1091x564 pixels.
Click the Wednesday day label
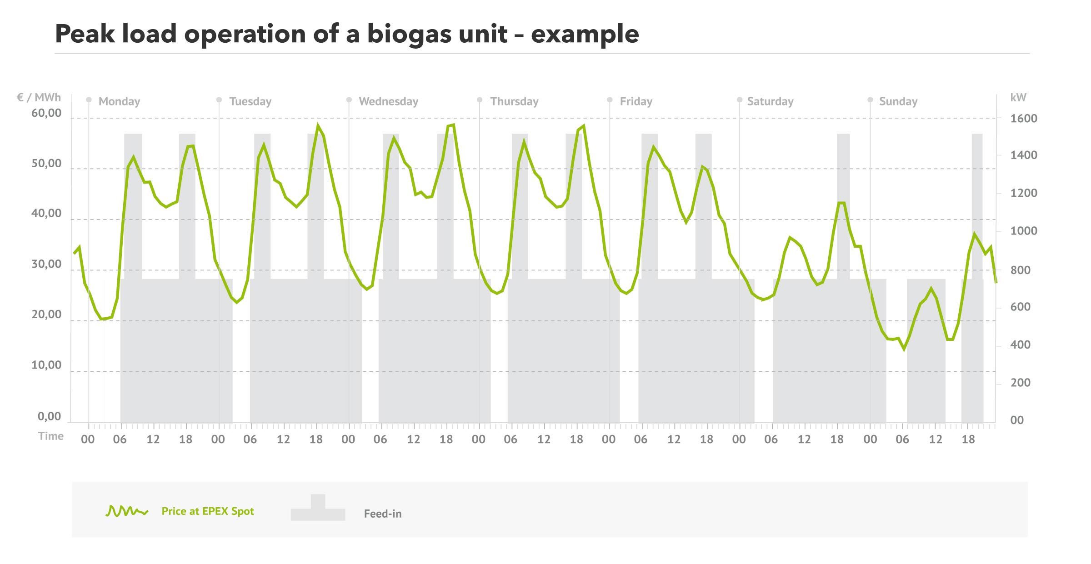point(388,101)
